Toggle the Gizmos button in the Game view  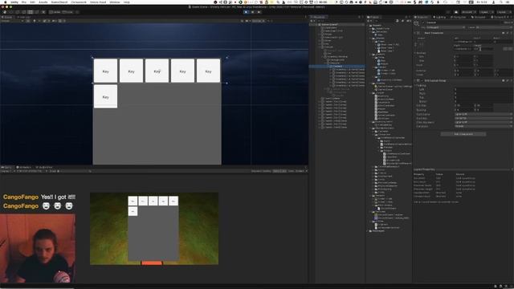(x=300, y=171)
